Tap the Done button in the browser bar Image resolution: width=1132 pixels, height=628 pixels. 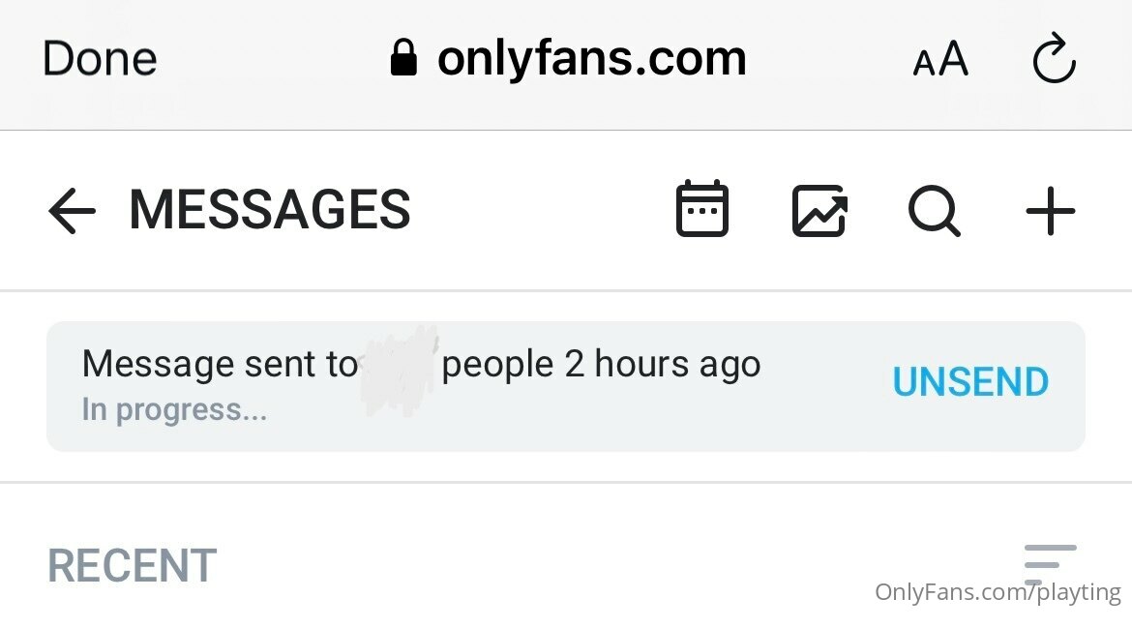click(100, 59)
